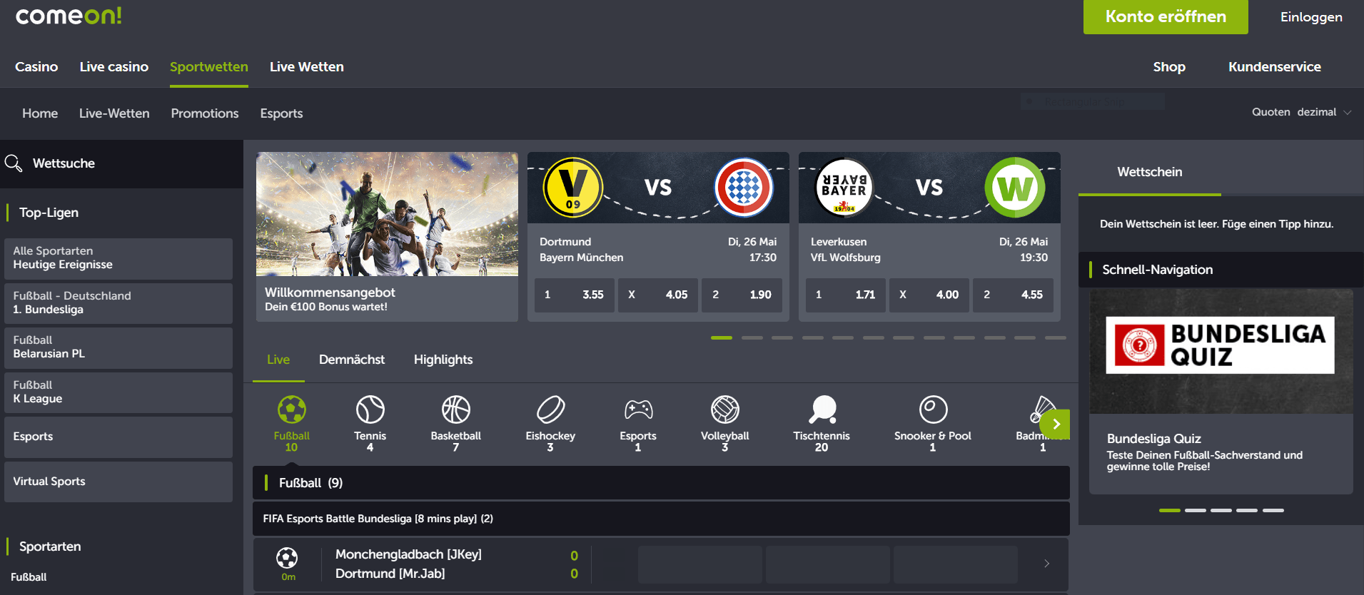Open Fußball K League
The width and height of the screenshot is (1364, 595).
[118, 392]
